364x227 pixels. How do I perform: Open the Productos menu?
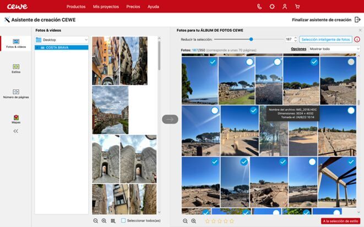[x=75, y=7]
